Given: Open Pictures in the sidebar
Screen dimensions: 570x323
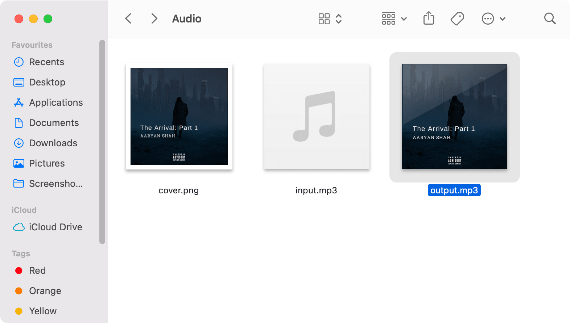Looking at the screenshot, I should click(x=47, y=163).
